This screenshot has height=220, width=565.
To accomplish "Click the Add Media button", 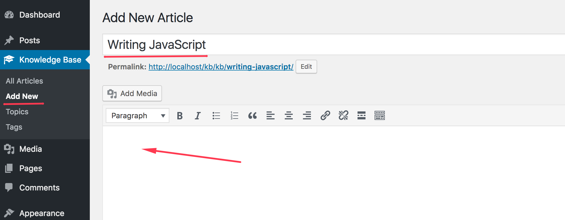I will click(132, 94).
